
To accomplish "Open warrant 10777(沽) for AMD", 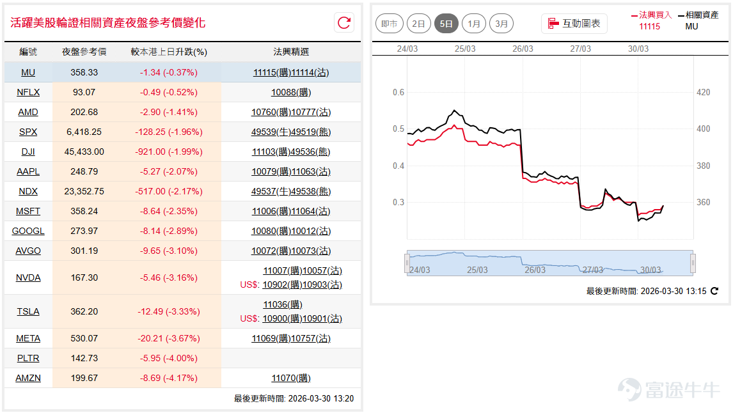I will 311,112.
